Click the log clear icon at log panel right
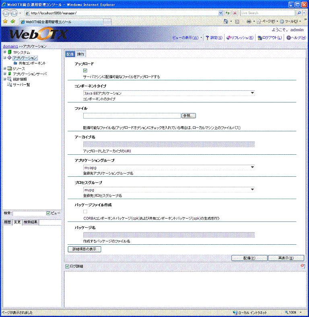 [x=302, y=266]
